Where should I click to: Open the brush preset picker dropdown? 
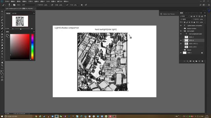click(x=11, y=5)
